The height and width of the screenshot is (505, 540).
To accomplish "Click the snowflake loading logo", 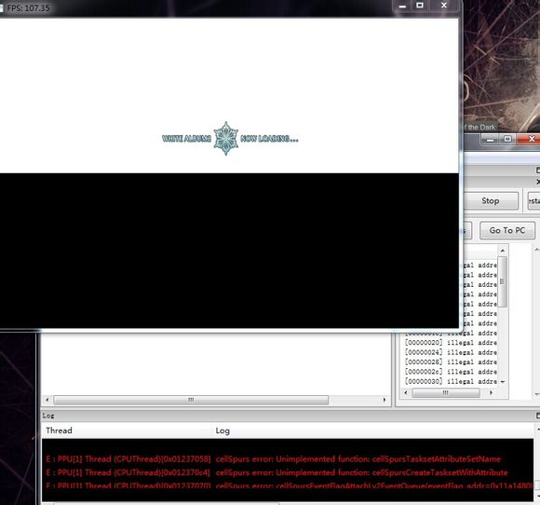I will coord(226,138).
